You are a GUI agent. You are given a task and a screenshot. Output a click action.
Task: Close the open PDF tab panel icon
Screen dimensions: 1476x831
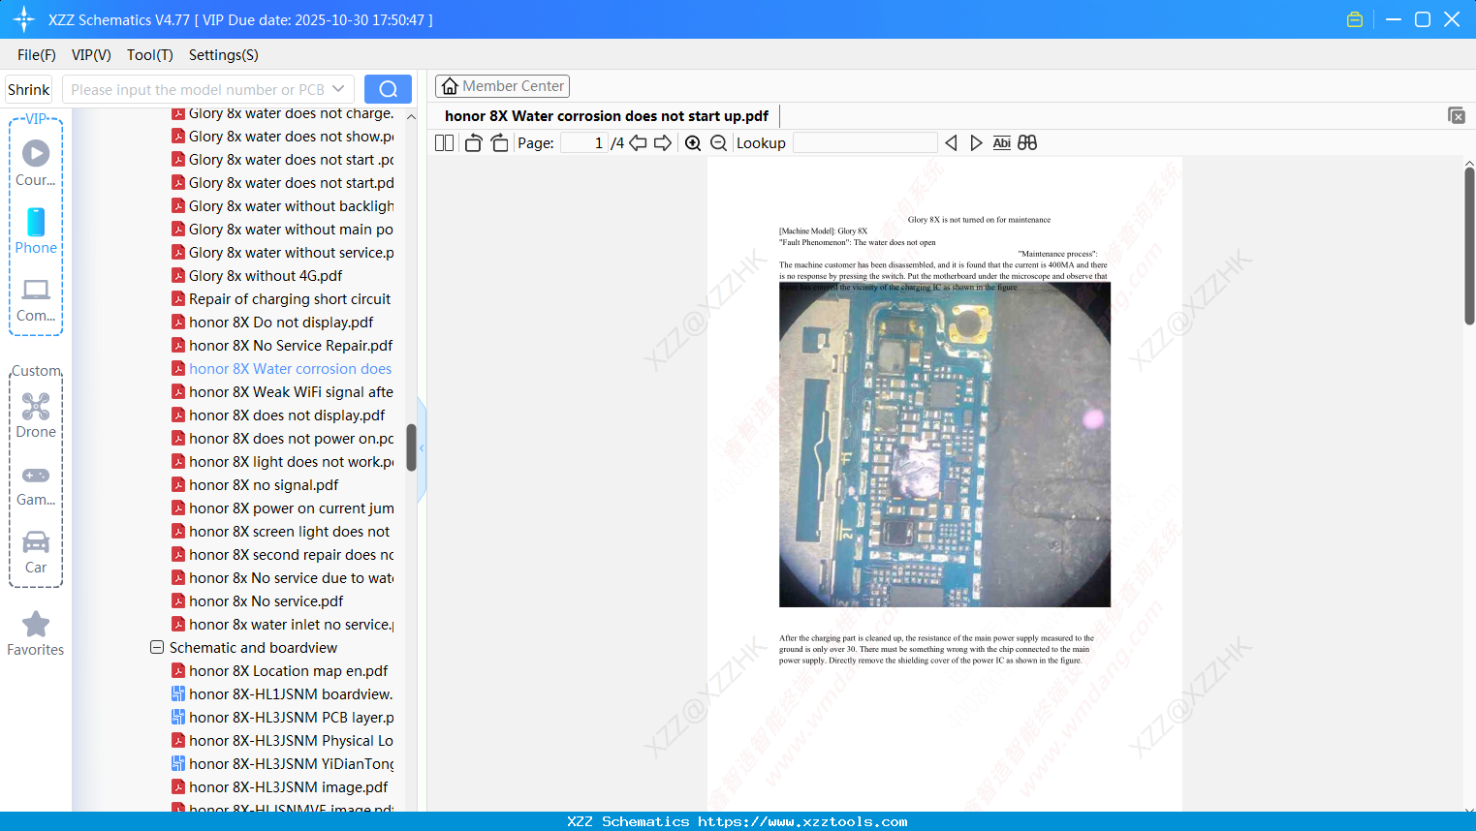tap(1457, 115)
